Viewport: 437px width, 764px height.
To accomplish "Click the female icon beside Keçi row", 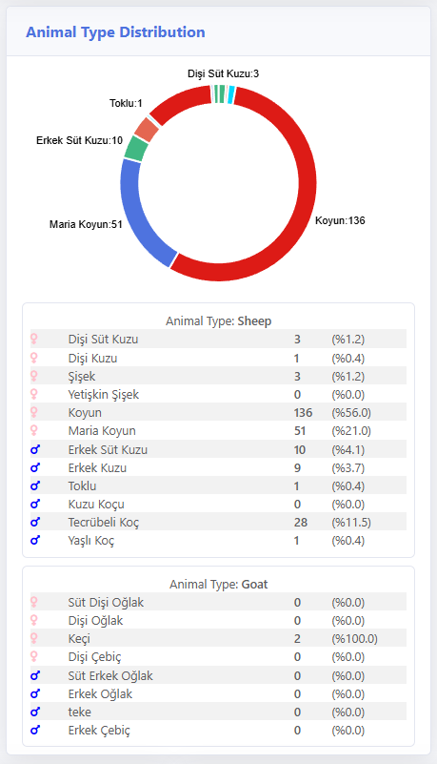I will tap(34, 638).
